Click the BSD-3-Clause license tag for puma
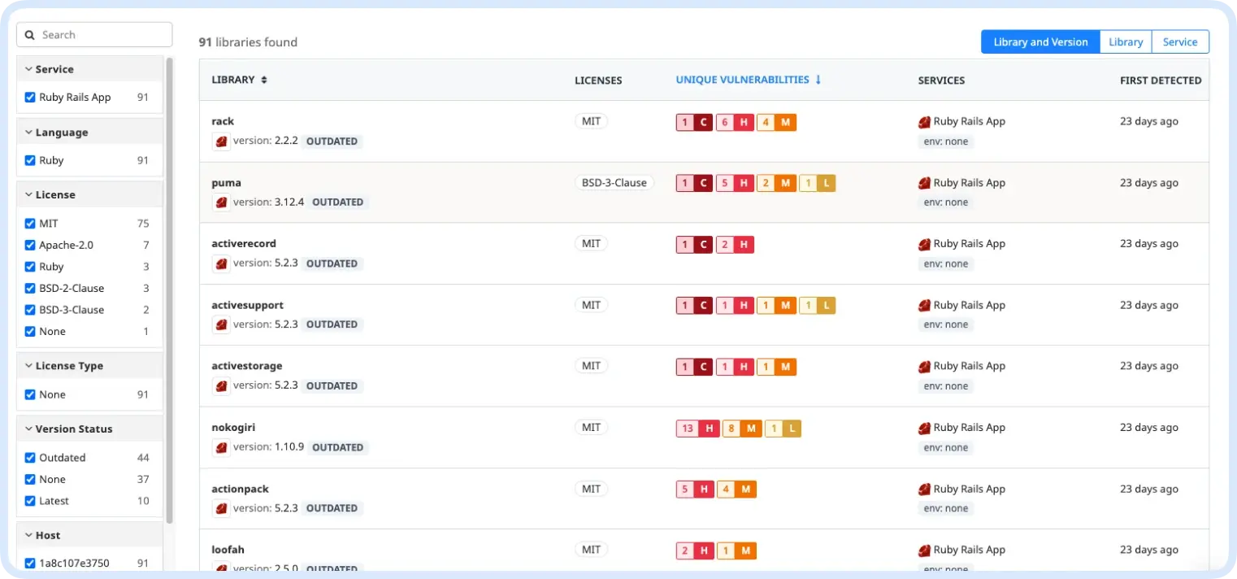 click(614, 183)
